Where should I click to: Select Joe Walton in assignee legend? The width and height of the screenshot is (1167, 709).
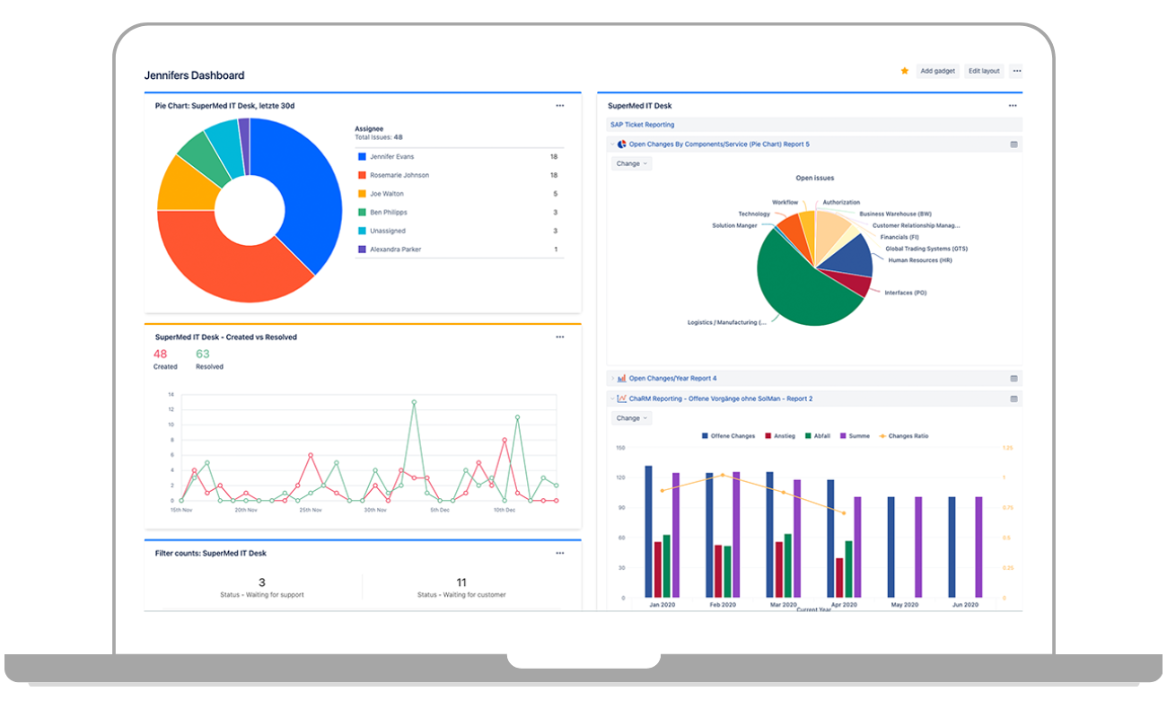click(387, 194)
